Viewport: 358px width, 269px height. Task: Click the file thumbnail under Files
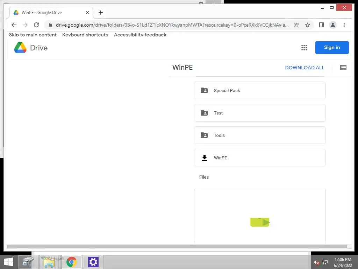(260, 216)
